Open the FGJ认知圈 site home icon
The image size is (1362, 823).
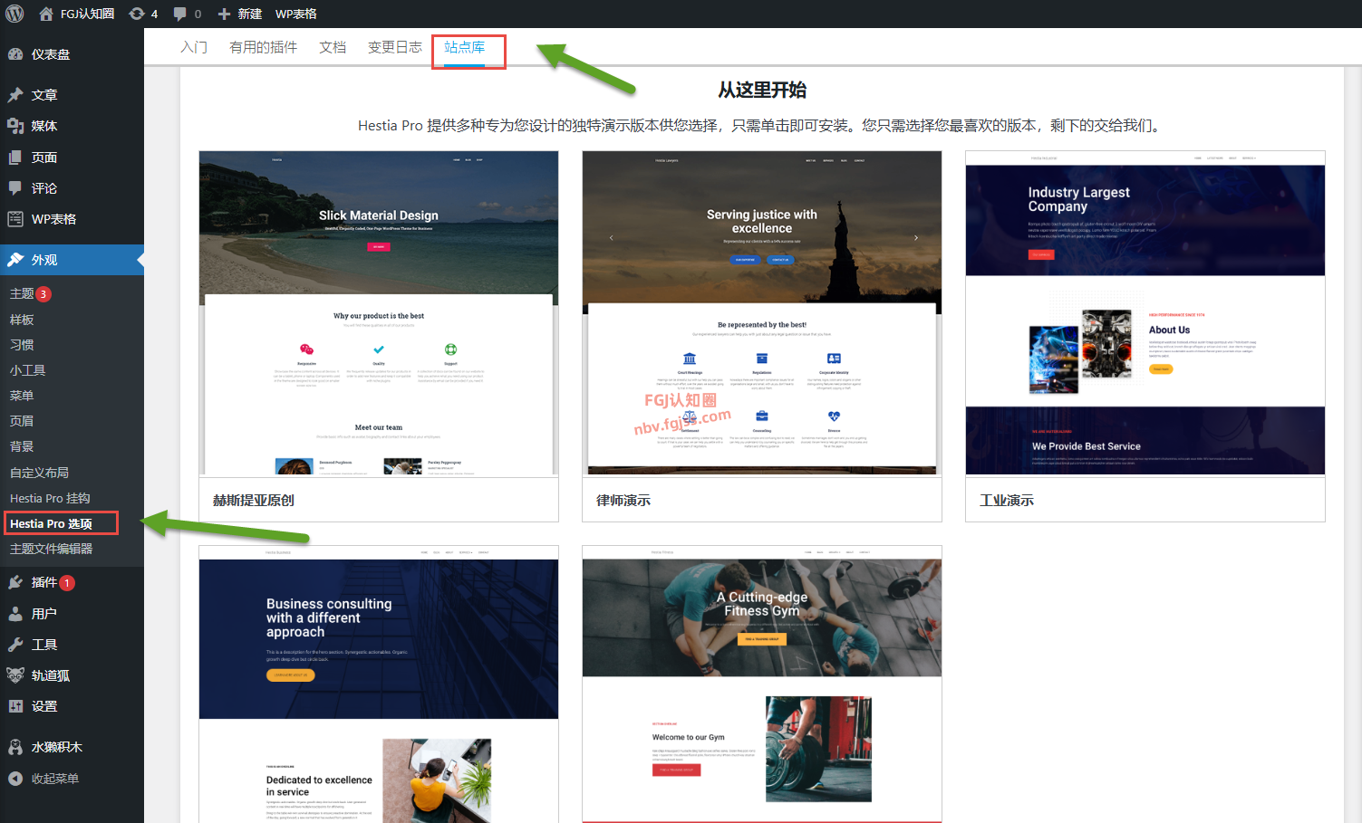[x=46, y=14]
